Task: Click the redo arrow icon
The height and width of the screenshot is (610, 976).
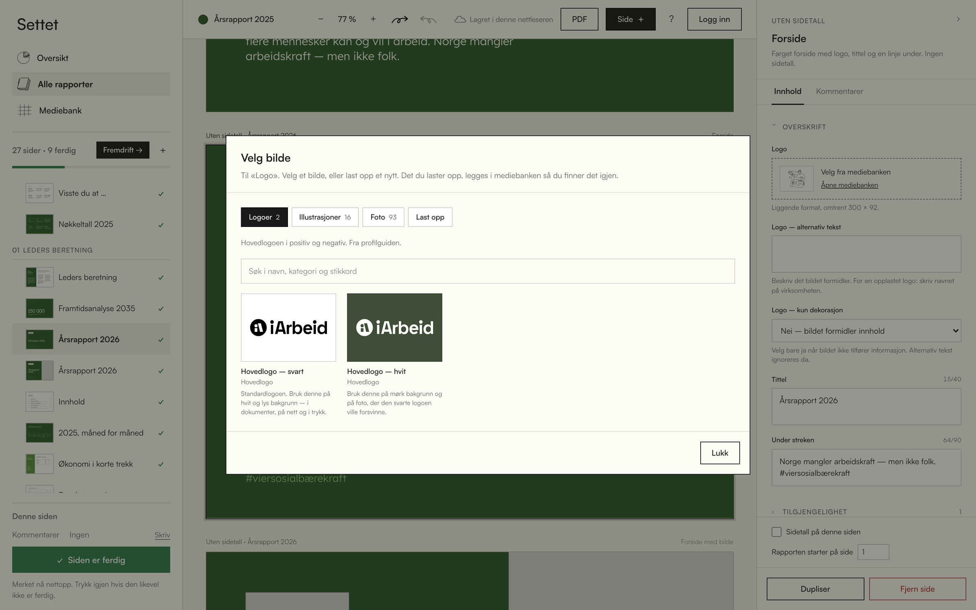Action: (399, 20)
